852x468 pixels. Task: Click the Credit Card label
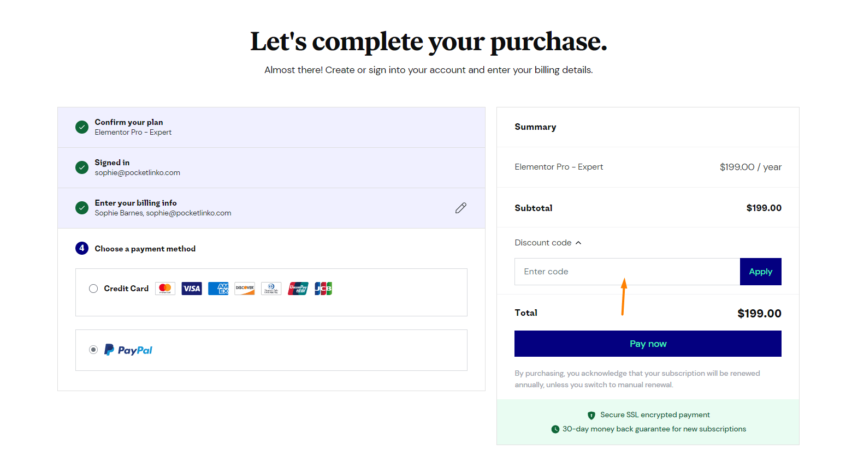pos(126,289)
